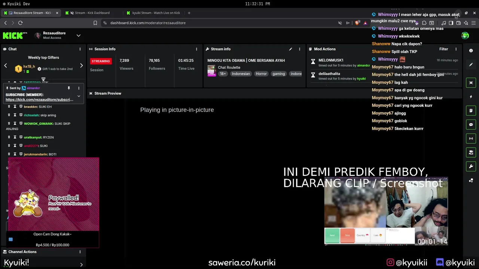Edit stream info with the pencil icon
The width and height of the screenshot is (479, 269).
[290, 49]
